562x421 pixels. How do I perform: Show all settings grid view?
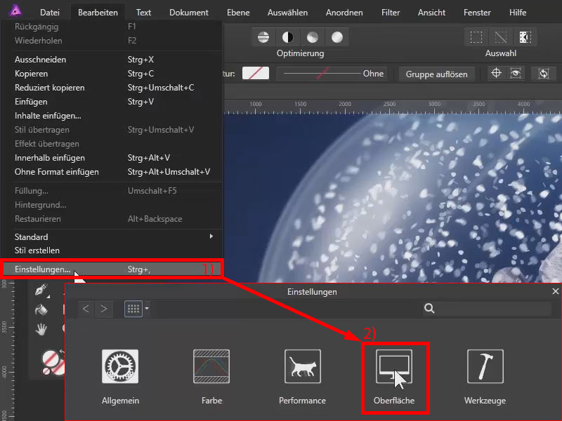point(133,309)
